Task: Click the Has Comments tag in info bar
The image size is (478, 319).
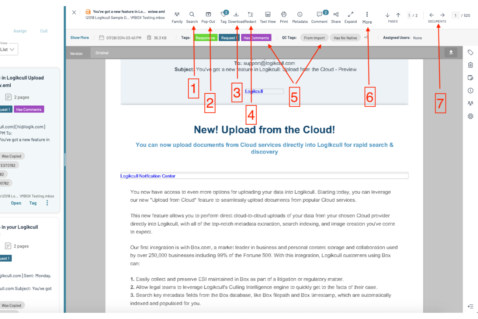Action: (256, 38)
